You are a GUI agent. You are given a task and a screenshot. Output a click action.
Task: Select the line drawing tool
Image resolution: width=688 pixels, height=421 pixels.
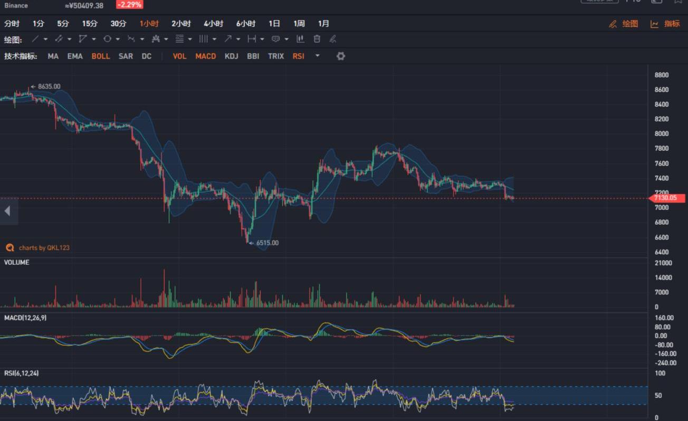(35, 39)
